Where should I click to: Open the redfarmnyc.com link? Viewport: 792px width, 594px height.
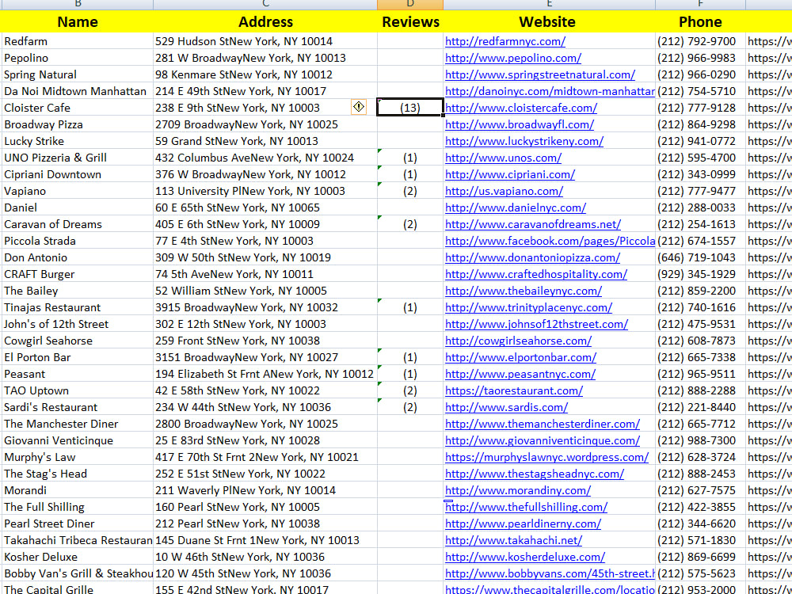click(505, 41)
